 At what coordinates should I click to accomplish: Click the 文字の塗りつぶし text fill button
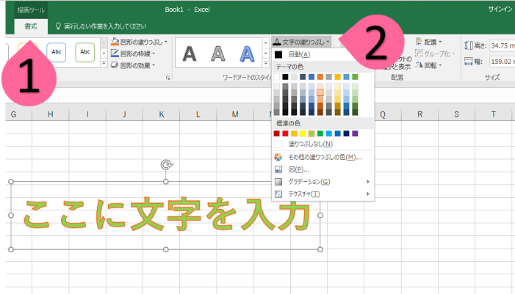pos(302,42)
